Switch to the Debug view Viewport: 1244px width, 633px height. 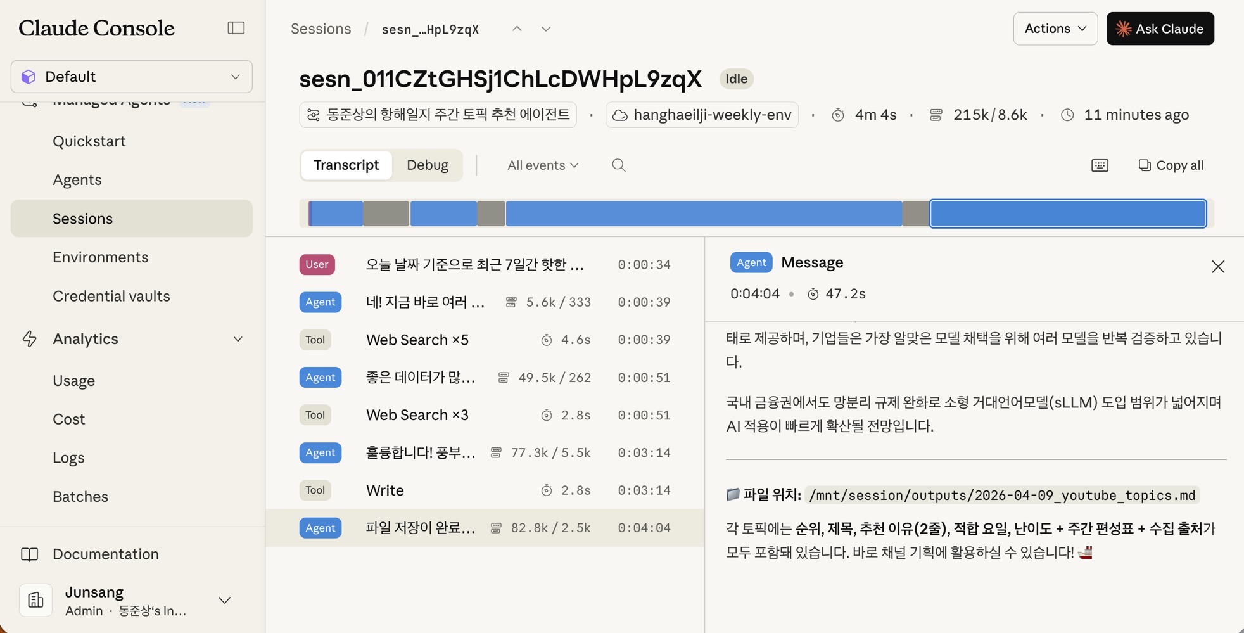tap(427, 165)
